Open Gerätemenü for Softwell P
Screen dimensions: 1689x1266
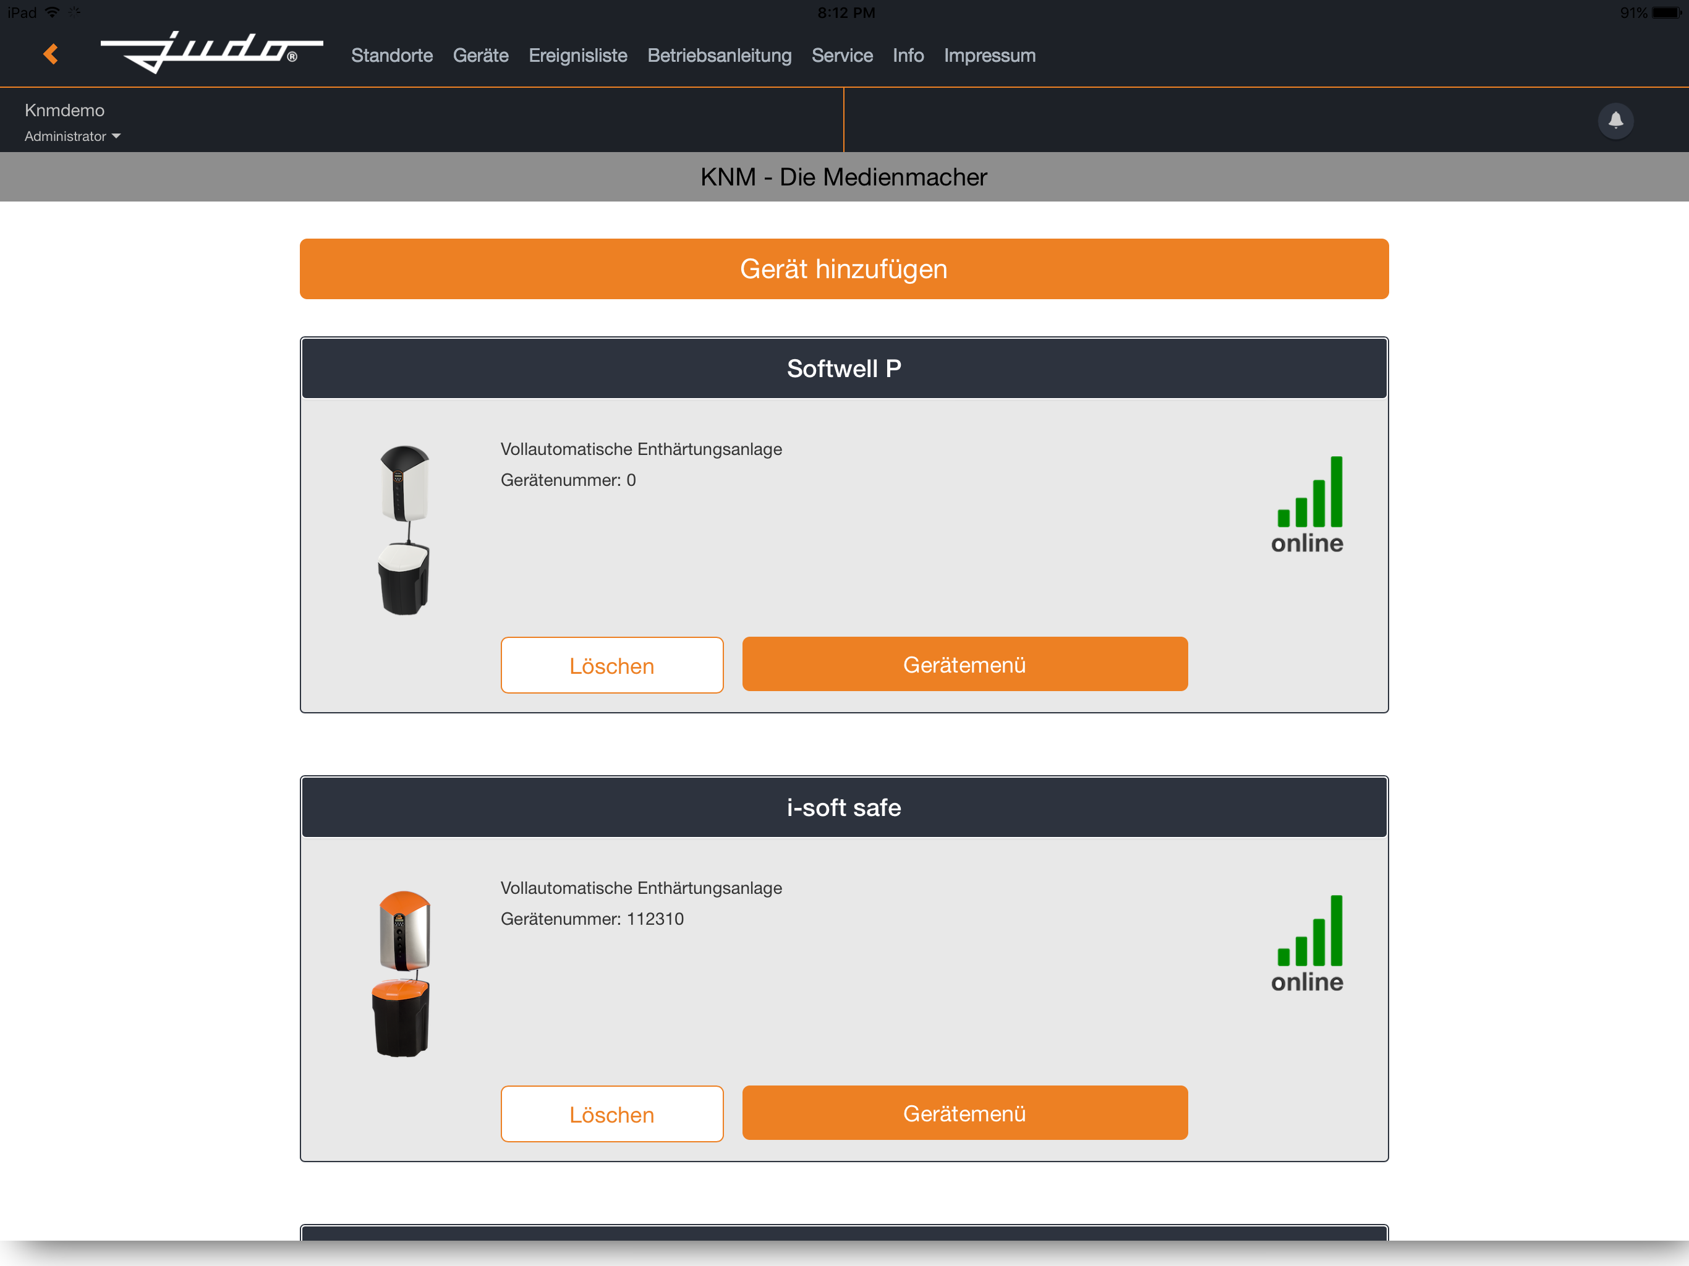coord(964,665)
